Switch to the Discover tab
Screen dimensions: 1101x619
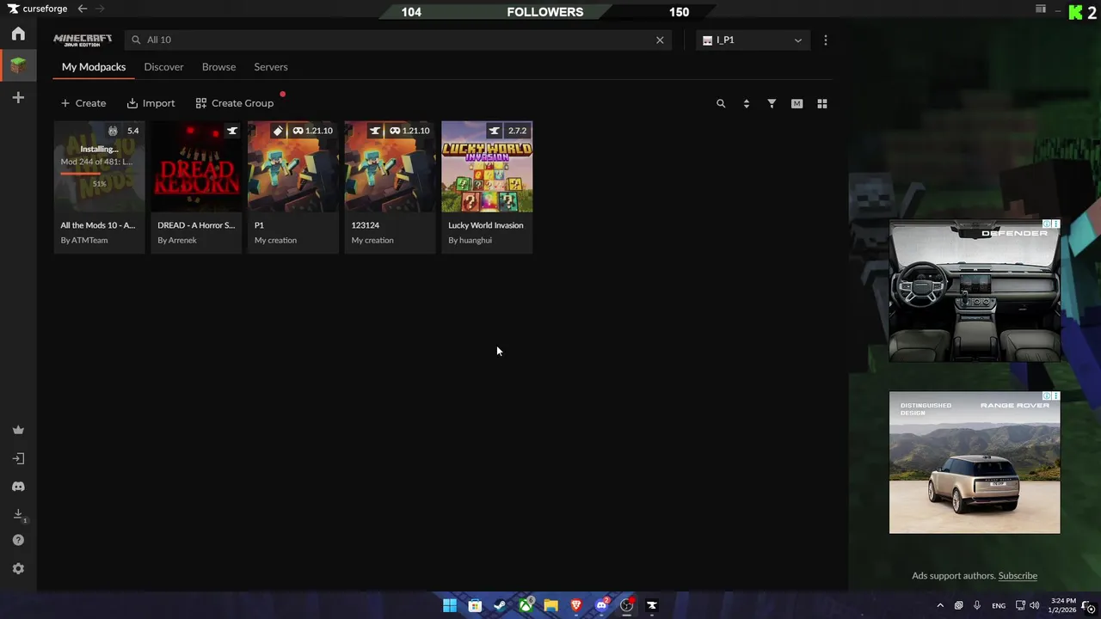[163, 67]
